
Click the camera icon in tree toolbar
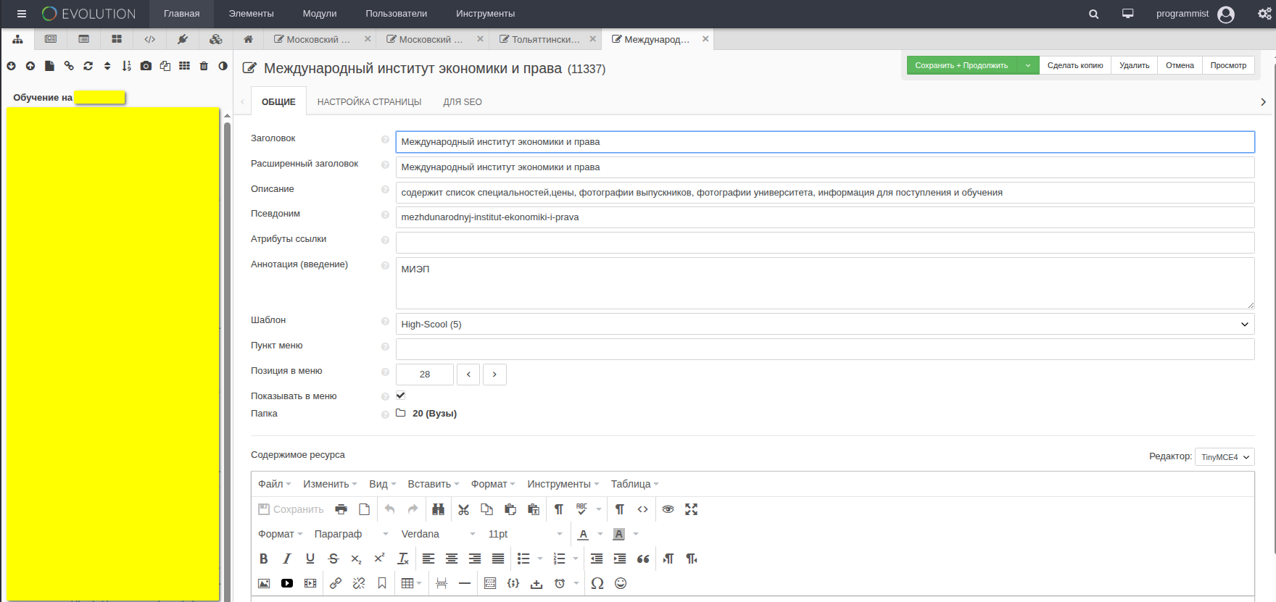(x=146, y=66)
